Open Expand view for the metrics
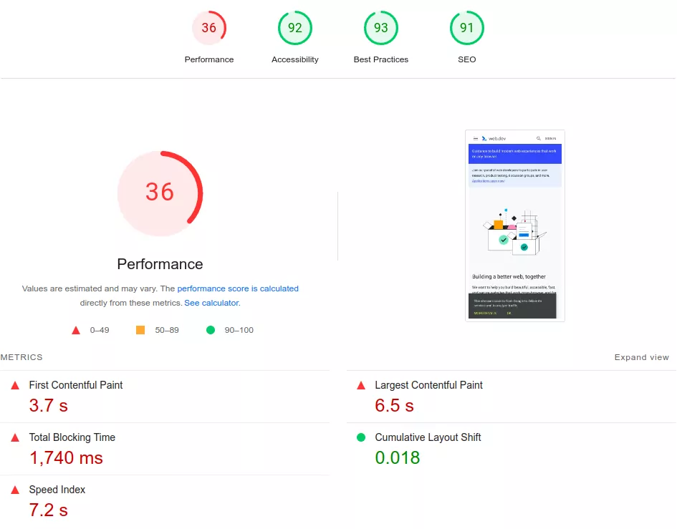This screenshot has height=529, width=677. 641,357
